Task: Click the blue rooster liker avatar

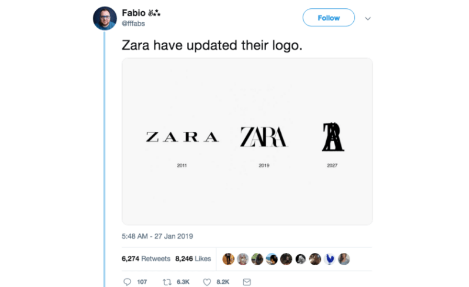Action: click(329, 259)
